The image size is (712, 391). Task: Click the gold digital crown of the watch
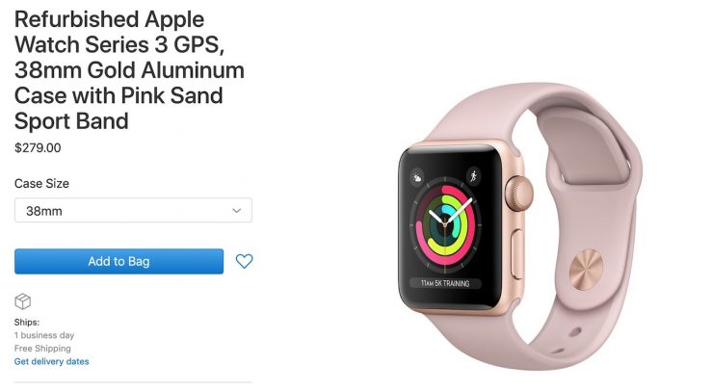click(519, 194)
